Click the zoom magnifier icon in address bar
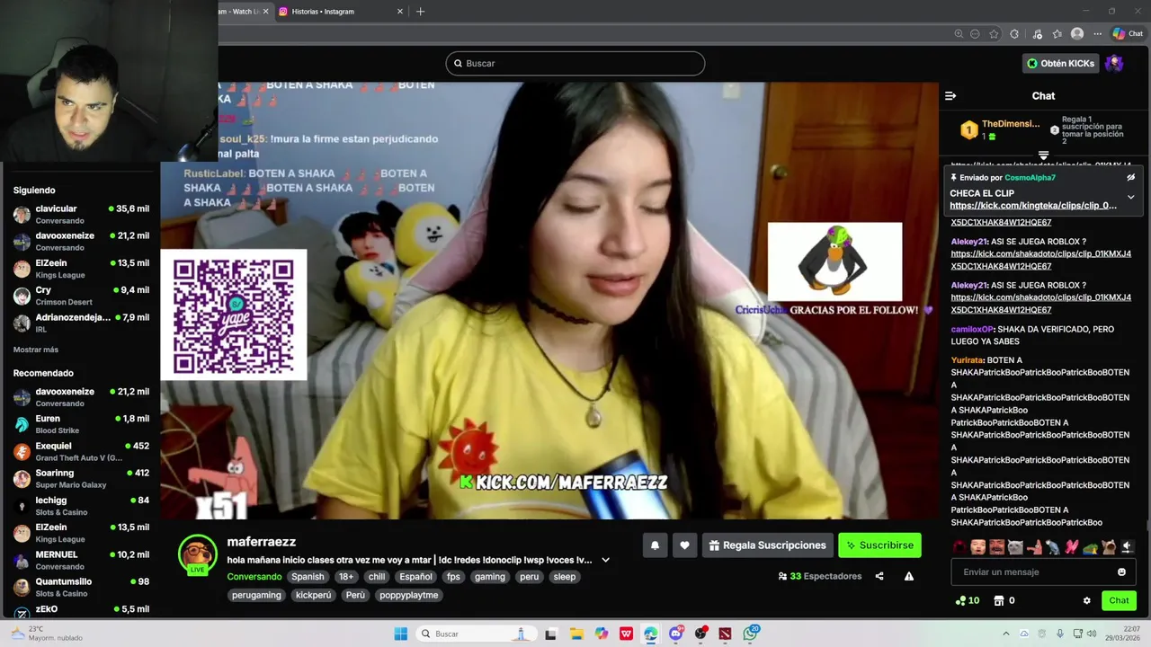The width and height of the screenshot is (1151, 647). click(x=959, y=34)
